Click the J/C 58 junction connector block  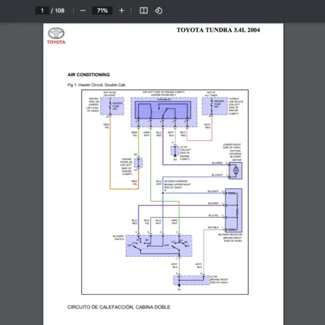[x=191, y=279]
